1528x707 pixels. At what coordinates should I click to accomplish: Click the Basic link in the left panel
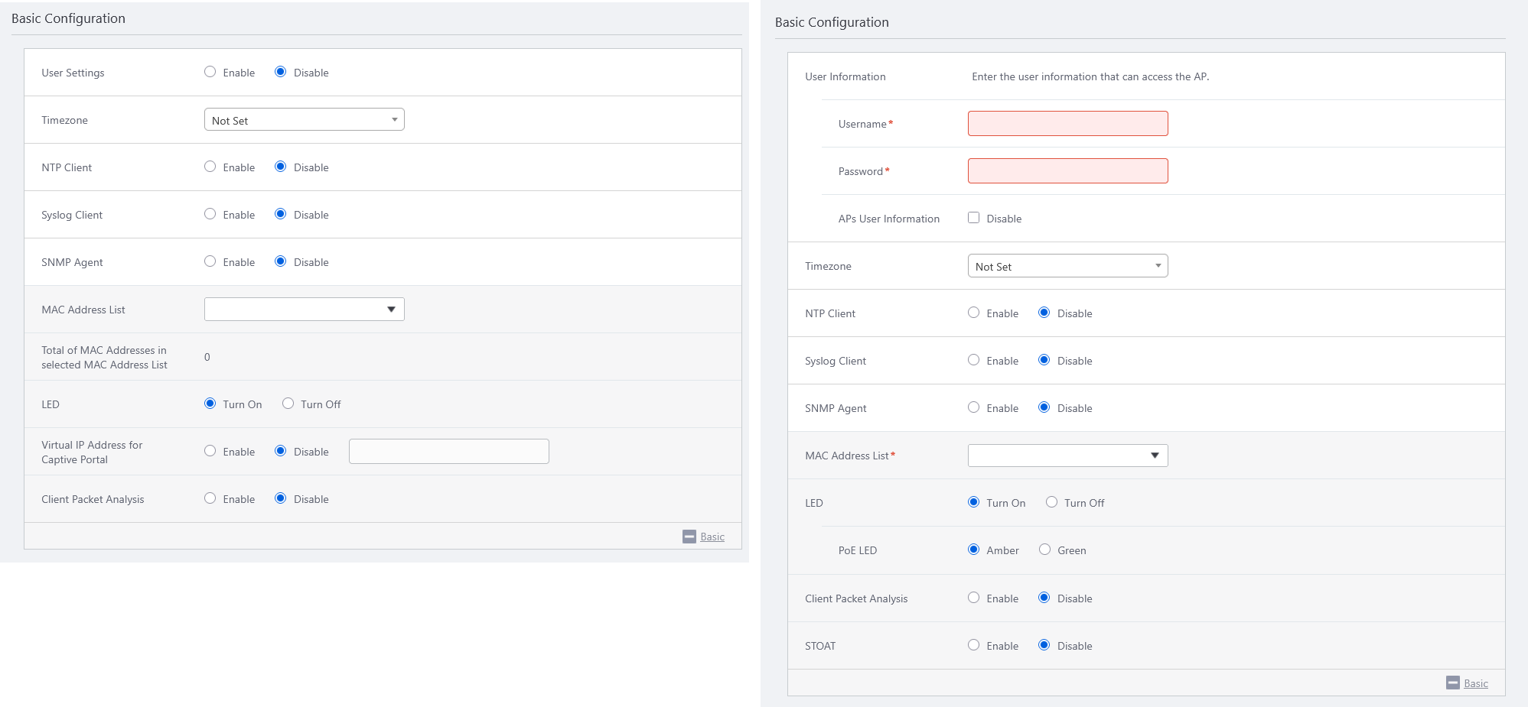pyautogui.click(x=712, y=537)
